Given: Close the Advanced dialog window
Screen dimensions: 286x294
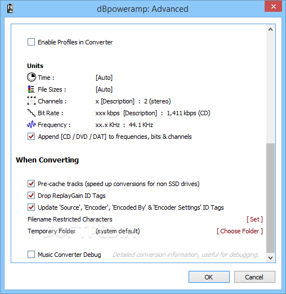Looking at the screenshot, I should pos(273,6).
